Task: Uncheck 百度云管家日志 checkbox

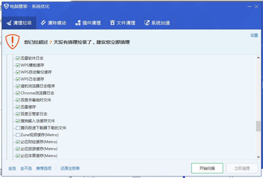Action: [18, 114]
